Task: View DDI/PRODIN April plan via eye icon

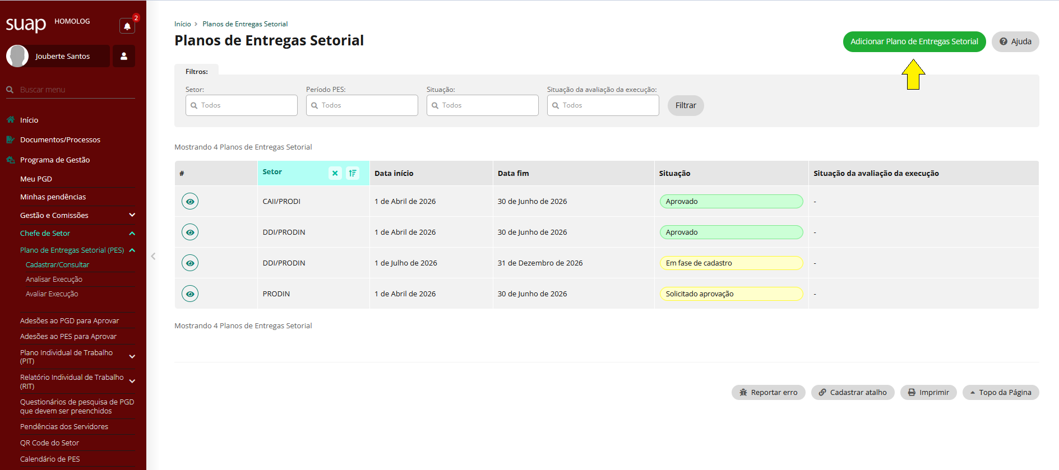Action: point(190,232)
